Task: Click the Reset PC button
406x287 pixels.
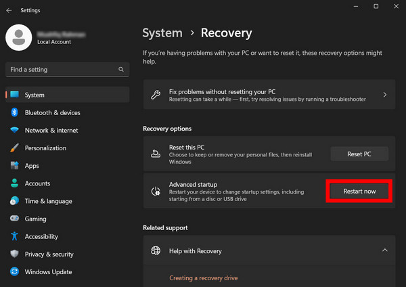Action: click(x=359, y=154)
